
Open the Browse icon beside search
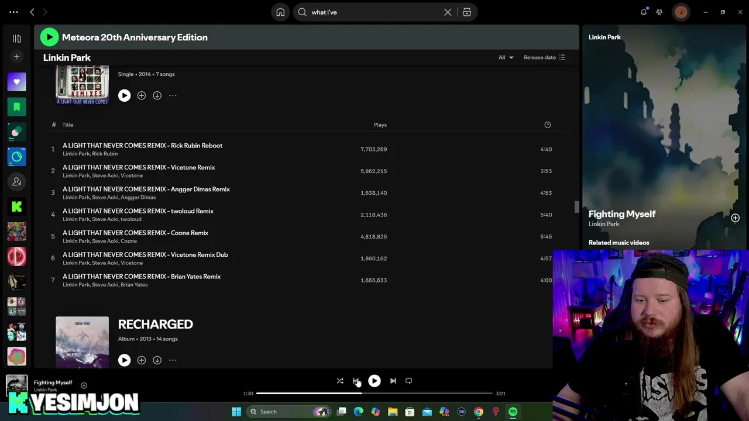click(x=467, y=12)
